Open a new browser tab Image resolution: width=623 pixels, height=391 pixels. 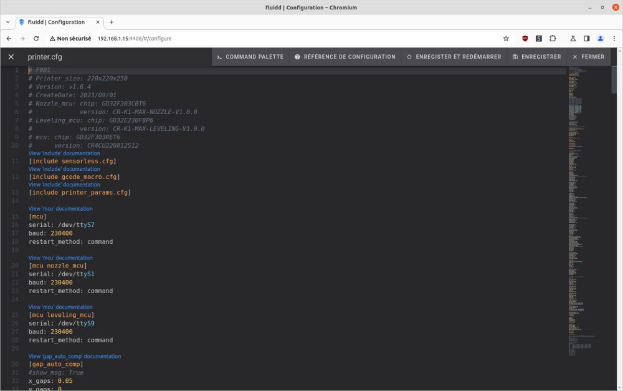point(112,22)
